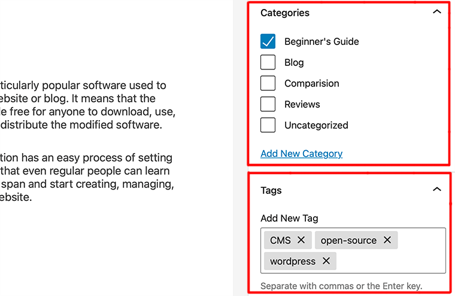Check the Blog category checkbox

(268, 62)
